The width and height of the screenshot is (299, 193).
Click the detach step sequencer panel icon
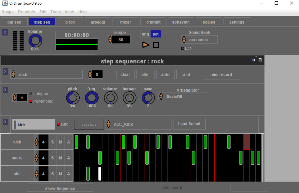click(x=254, y=59)
